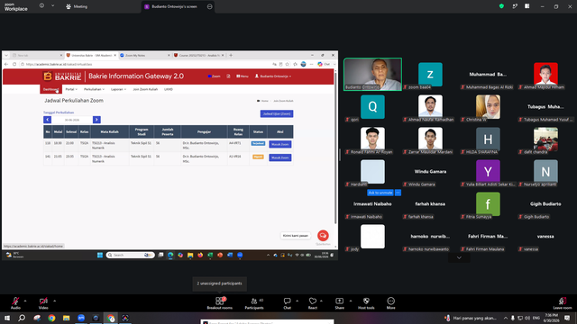Screen dimensions: 577x324
Task: Switch to the Meeting tab
Action: [77, 6]
